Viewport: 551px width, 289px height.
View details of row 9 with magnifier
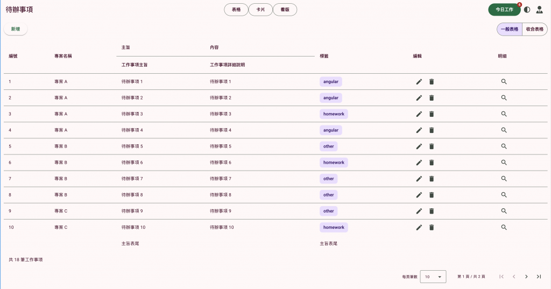[504, 211]
